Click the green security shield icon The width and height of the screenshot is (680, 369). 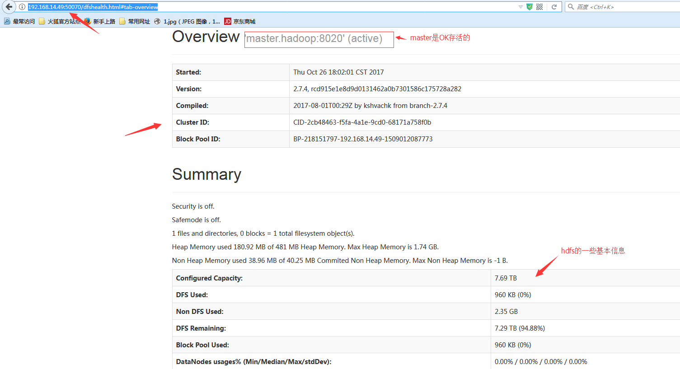pyautogui.click(x=530, y=7)
